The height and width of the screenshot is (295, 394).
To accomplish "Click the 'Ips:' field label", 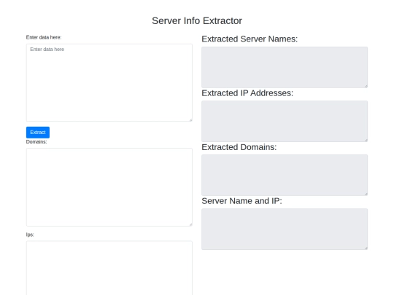I will [30, 235].
